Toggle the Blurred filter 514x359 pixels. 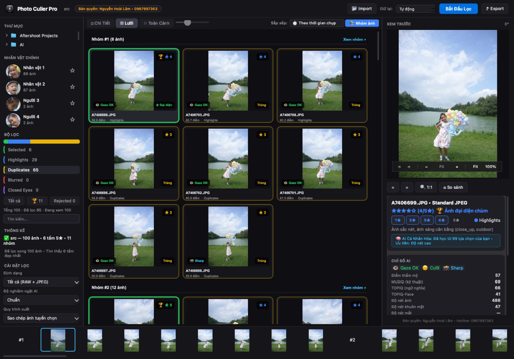pyautogui.click(x=41, y=180)
